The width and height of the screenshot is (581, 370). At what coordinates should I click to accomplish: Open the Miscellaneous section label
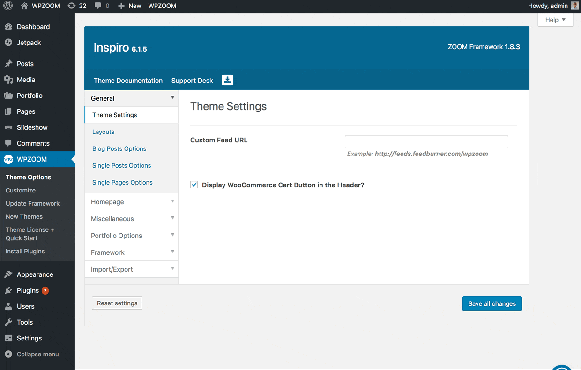tap(112, 219)
